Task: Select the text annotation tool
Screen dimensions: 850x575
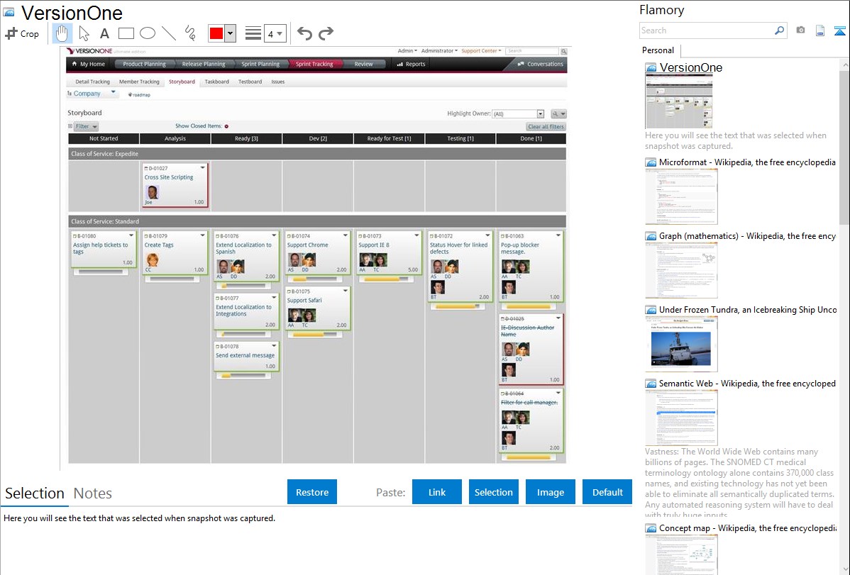Action: 104,33
